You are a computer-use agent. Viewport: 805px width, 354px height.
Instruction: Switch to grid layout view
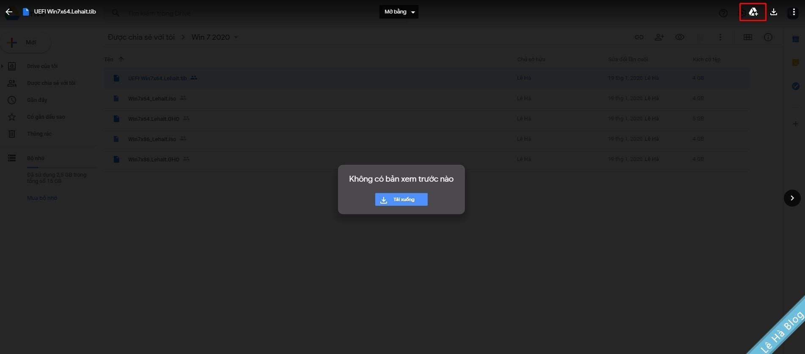pyautogui.click(x=748, y=37)
